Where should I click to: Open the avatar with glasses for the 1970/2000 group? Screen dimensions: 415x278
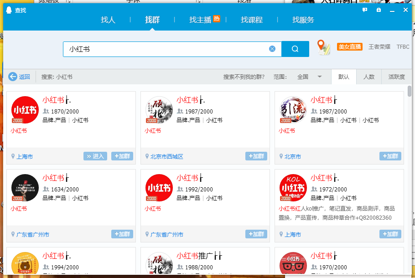coord(293,263)
